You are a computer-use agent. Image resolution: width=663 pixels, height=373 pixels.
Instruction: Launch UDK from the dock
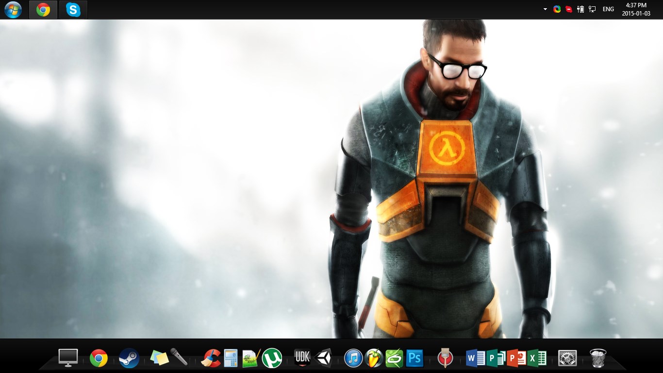click(302, 358)
